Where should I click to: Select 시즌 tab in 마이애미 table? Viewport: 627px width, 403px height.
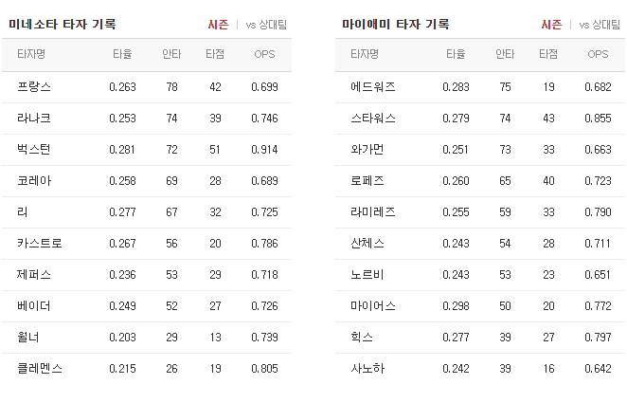click(551, 25)
